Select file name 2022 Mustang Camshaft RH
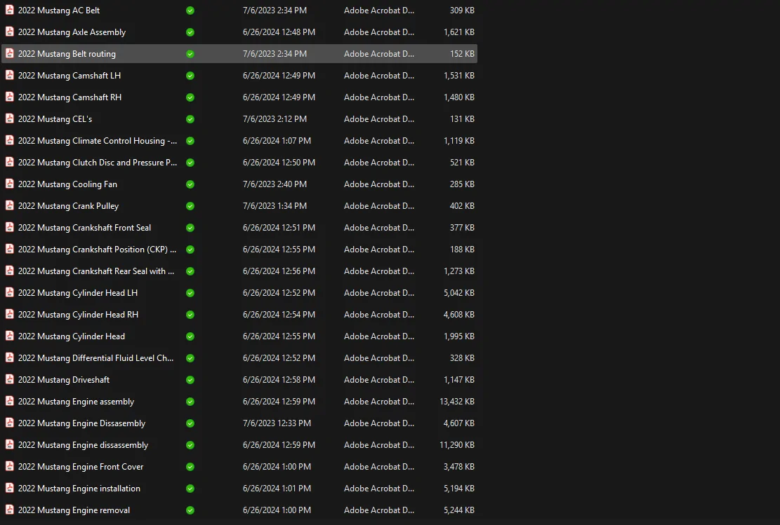The height and width of the screenshot is (525, 780). click(70, 97)
